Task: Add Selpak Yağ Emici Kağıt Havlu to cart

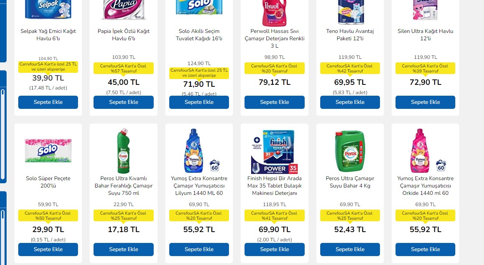Action: [x=48, y=102]
